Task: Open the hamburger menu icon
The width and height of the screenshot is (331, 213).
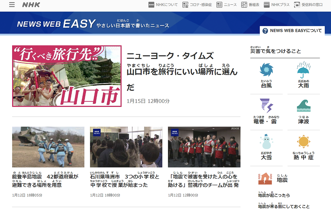Action: coord(12,5)
